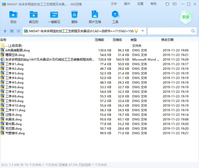199x168 pixels.
Task: Click the 工序卡1.dwg file icon
Action: 3,64
